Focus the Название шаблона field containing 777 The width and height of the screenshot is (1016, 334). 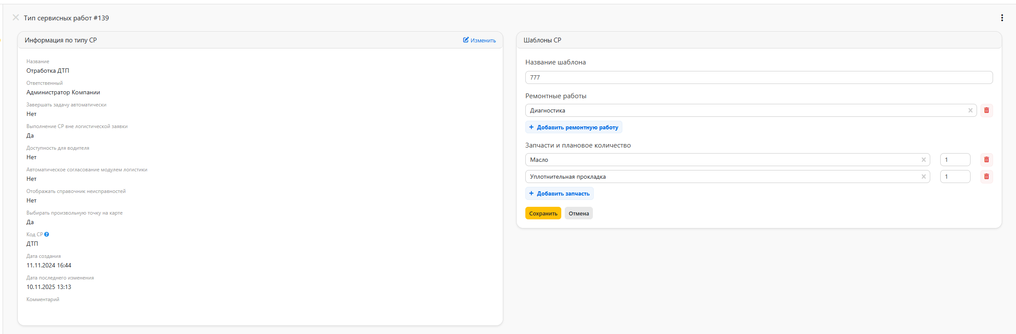pyautogui.click(x=759, y=77)
